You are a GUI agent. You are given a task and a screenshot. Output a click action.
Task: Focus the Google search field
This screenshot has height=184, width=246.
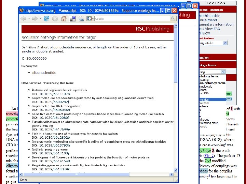pos(132,19)
